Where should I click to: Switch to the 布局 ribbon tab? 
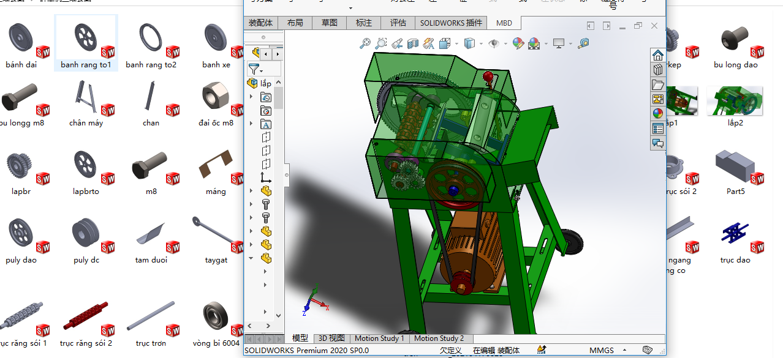click(x=295, y=23)
